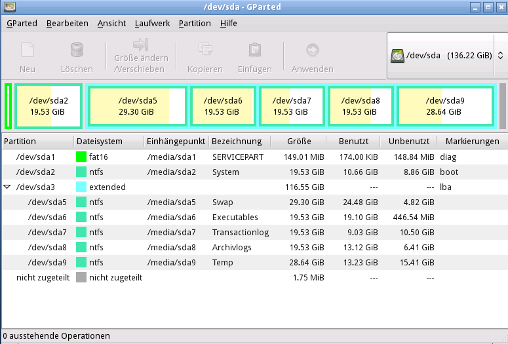Select the /dev/sda1 partition row
The image size is (508, 344).
[255, 157]
